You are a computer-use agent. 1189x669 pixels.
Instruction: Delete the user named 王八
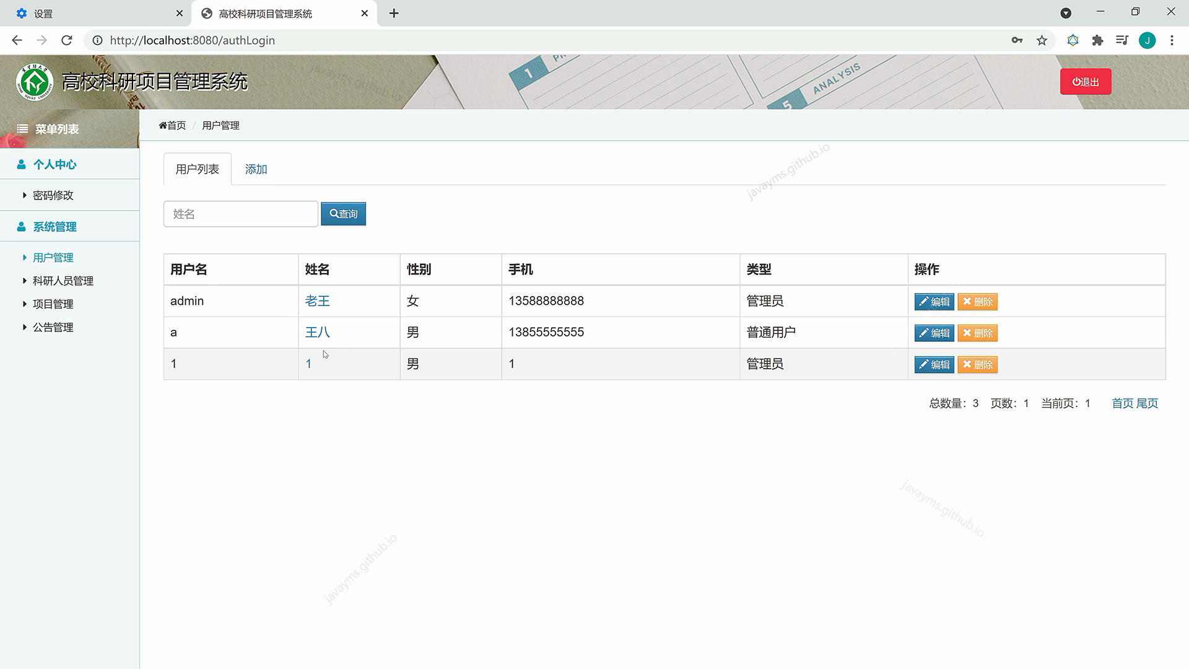(977, 333)
